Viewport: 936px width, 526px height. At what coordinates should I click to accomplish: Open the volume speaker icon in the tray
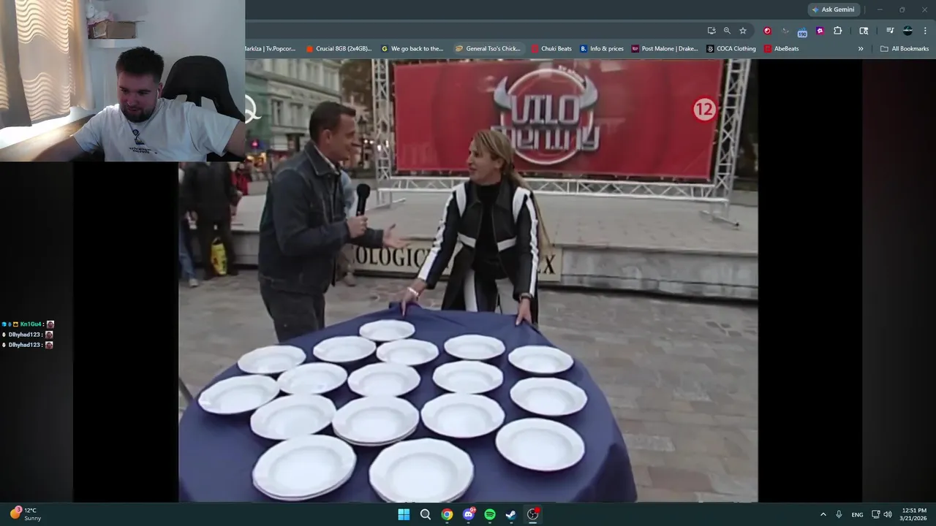click(888, 514)
